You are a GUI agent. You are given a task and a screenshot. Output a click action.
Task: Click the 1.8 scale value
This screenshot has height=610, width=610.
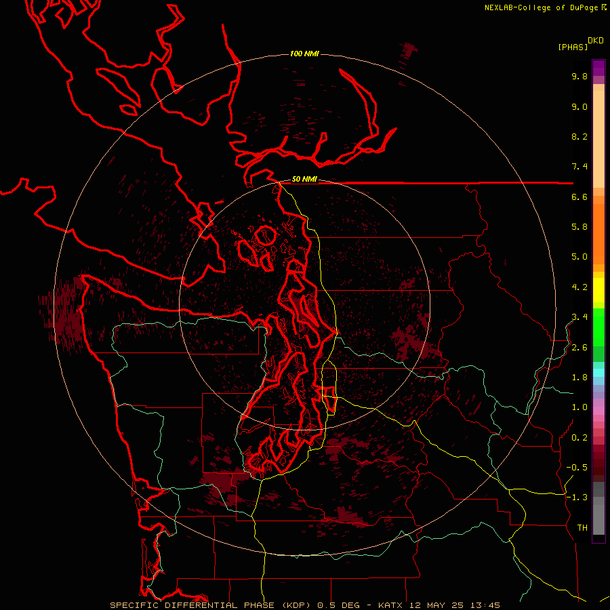tap(579, 378)
